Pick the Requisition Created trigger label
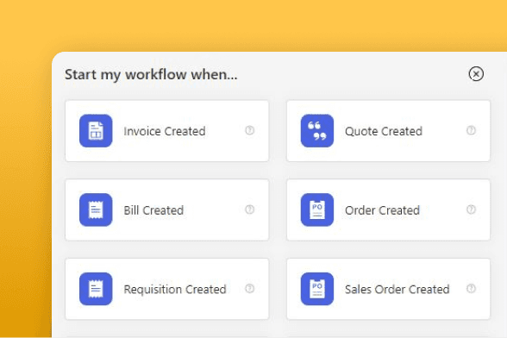Image resolution: width=507 pixels, height=338 pixels. [x=175, y=290]
